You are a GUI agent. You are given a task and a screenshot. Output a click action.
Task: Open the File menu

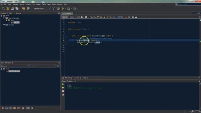tap(1, 4)
